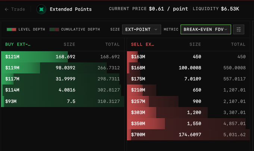Image resolution: width=254 pixels, height=151 pixels.
Task: Click sell total 557.0117
Action: tap(235, 79)
